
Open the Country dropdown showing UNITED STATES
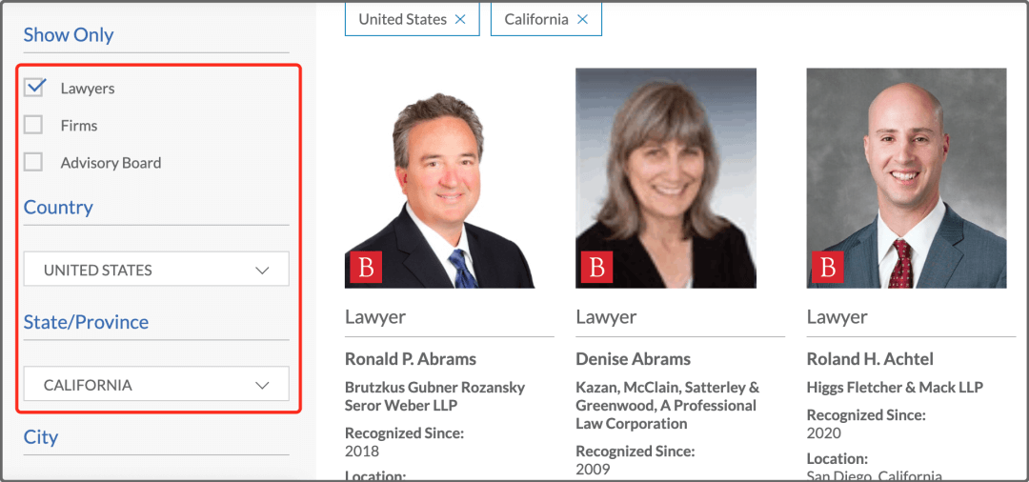pyautogui.click(x=156, y=269)
